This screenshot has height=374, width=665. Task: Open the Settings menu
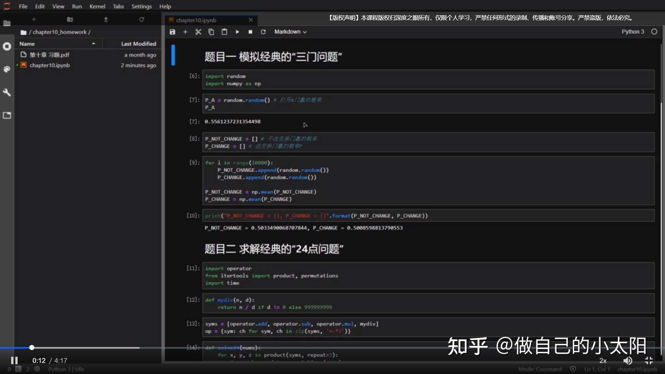(141, 6)
